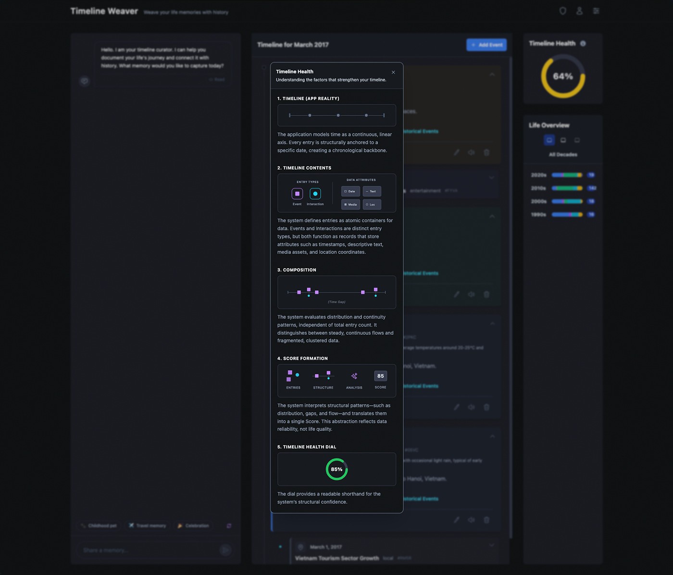Click speaker icon on topmost event card
Screen dimensions: 673x575
pos(472,152)
